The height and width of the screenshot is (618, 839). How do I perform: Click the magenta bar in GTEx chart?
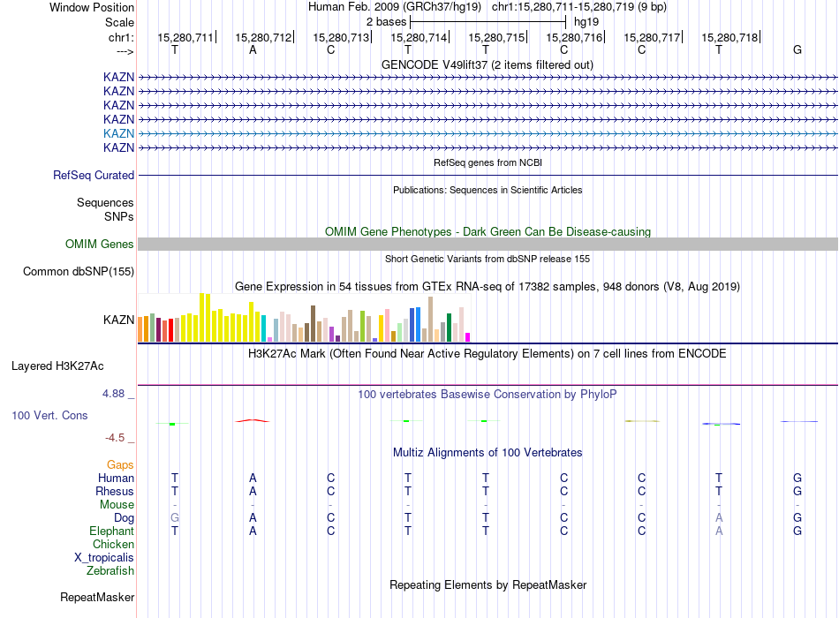pos(468,336)
